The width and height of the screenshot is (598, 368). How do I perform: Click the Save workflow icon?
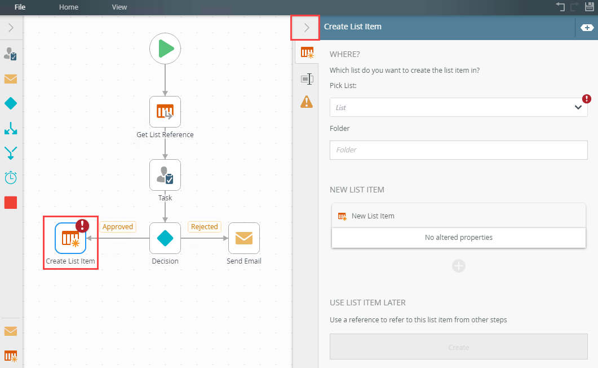click(x=590, y=7)
